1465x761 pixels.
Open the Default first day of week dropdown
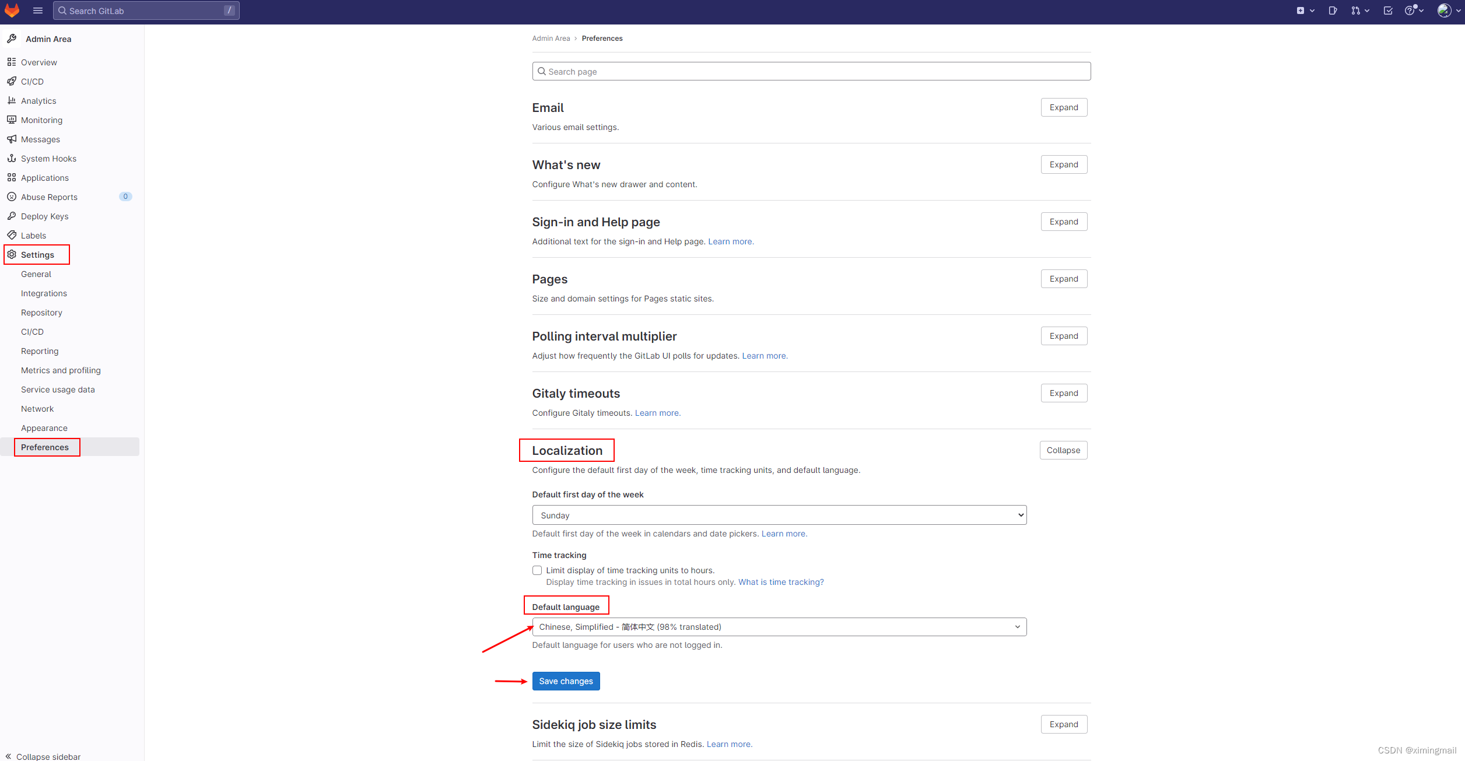click(x=779, y=515)
